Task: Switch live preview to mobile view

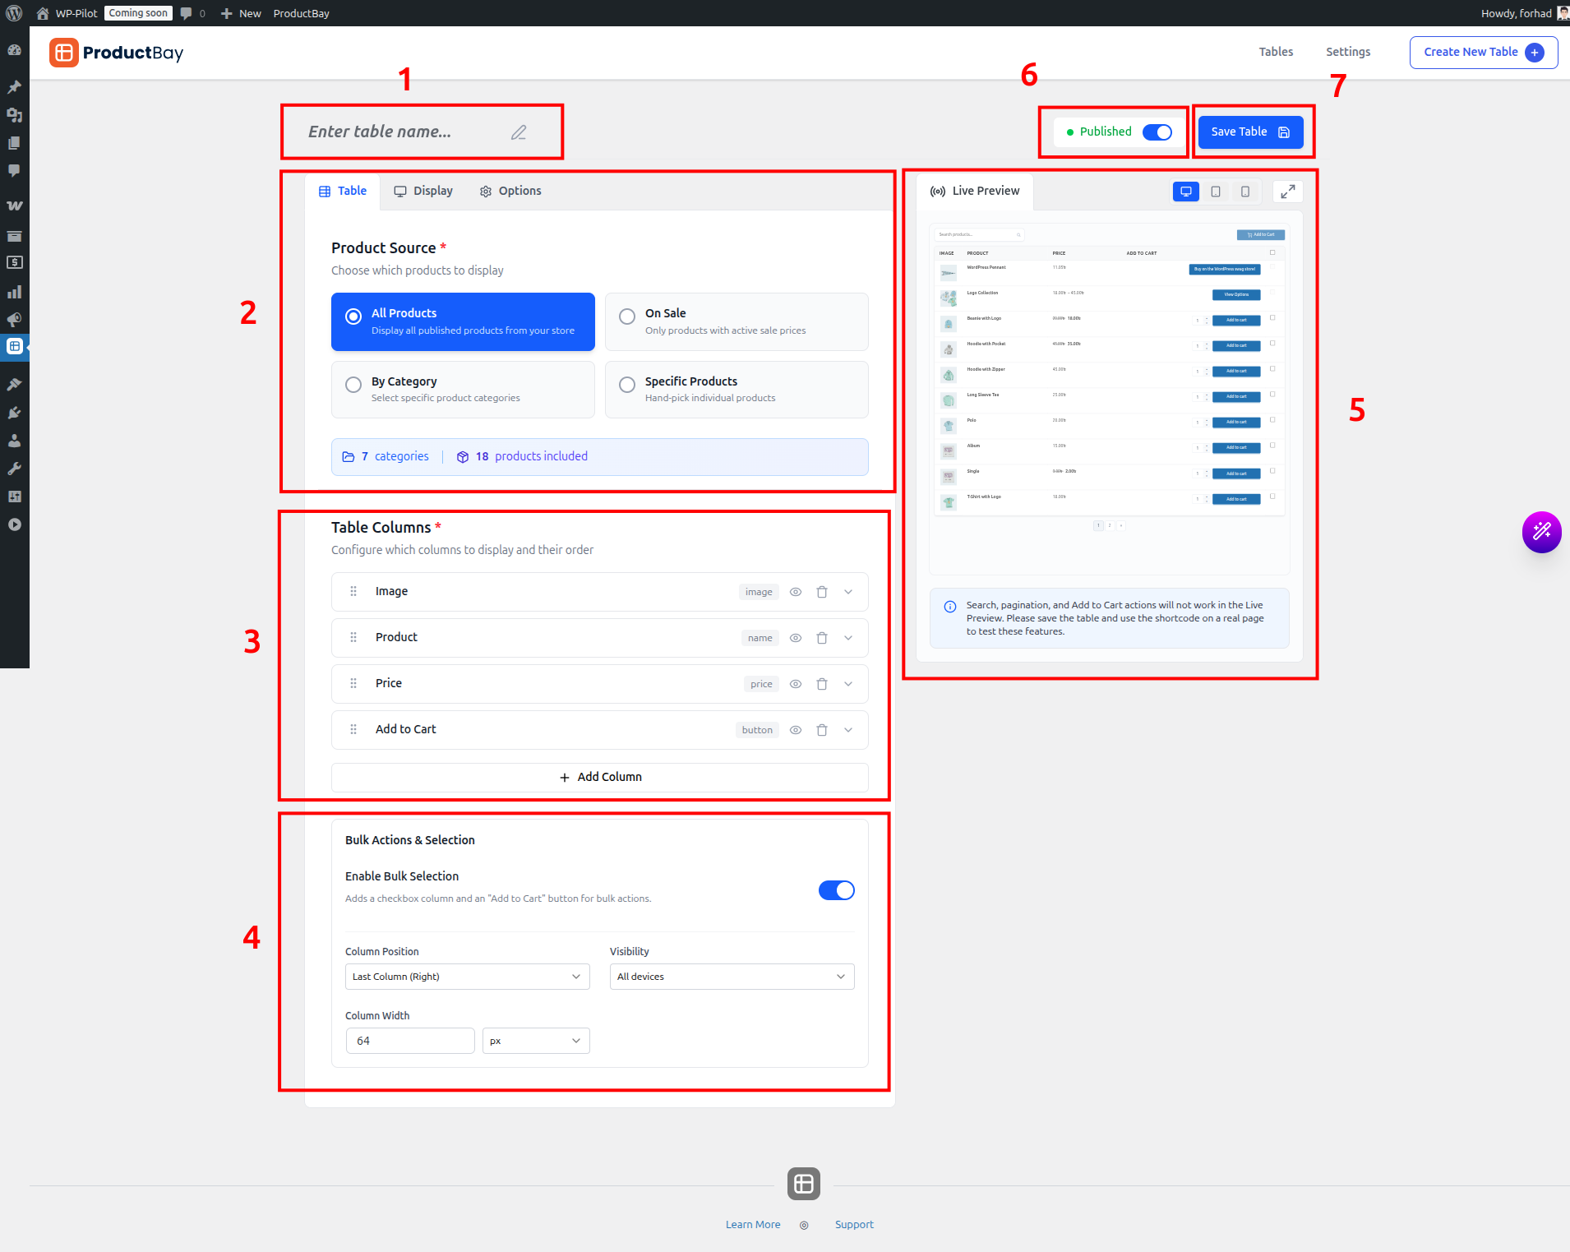Action: coord(1244,191)
